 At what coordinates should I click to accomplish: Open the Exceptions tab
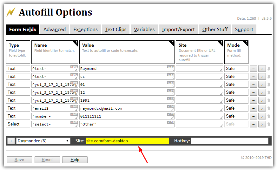click(x=85, y=29)
